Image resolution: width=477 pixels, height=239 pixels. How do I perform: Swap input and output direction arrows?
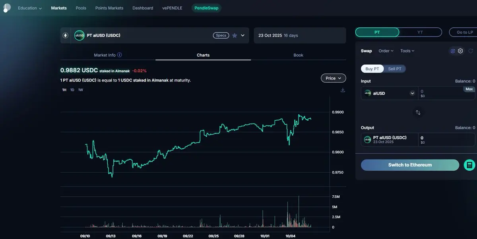pyautogui.click(x=418, y=112)
